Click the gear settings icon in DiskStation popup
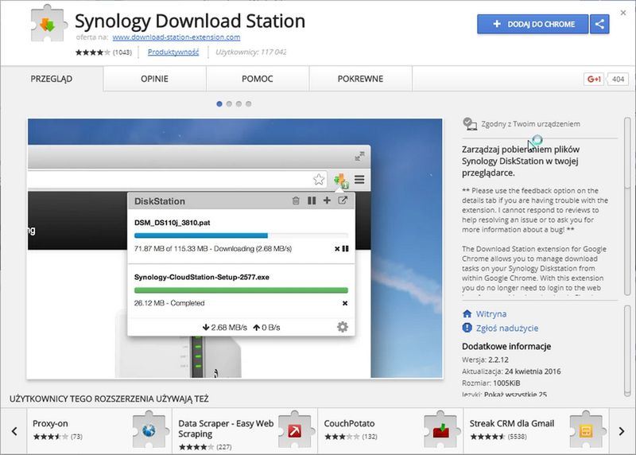The image size is (636, 455). [343, 327]
